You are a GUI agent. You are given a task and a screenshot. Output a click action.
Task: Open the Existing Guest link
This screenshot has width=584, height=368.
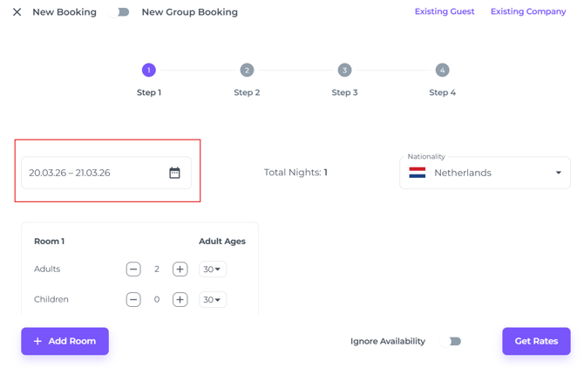pos(445,12)
